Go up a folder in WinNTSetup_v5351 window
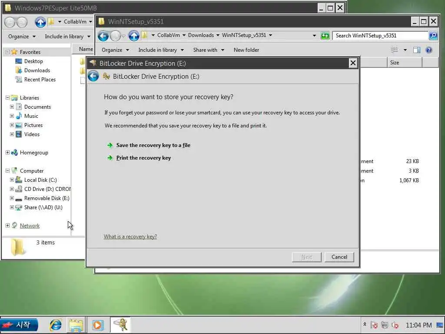The width and height of the screenshot is (445, 334). coord(134,36)
